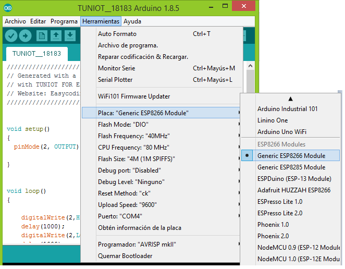Image resolution: width=345 pixels, height=269 pixels.
Task: Expand Debug port Disabled submenu
Action: [x=161, y=170]
